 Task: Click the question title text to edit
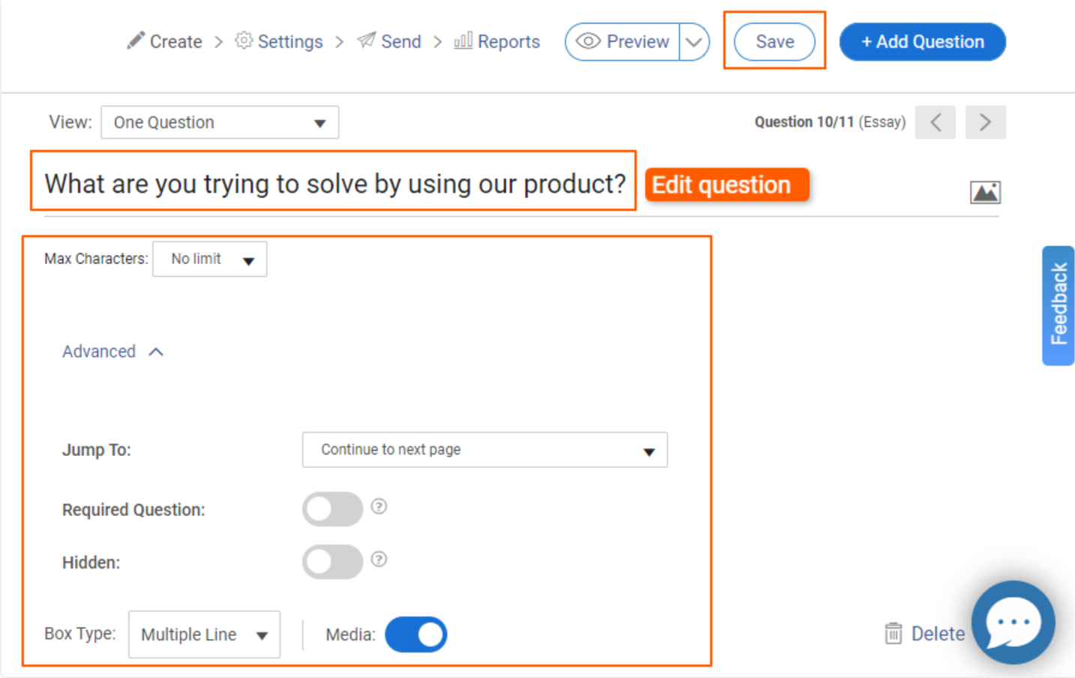(335, 183)
